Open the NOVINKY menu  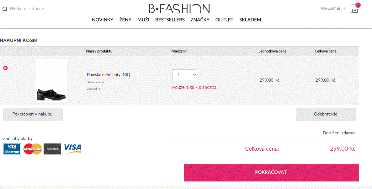coord(103,20)
